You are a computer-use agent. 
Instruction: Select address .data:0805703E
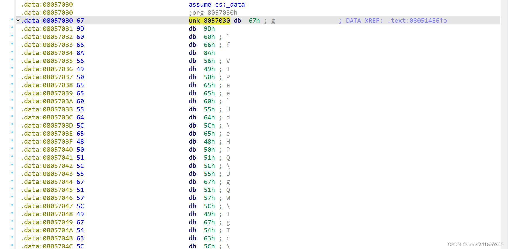(47, 133)
